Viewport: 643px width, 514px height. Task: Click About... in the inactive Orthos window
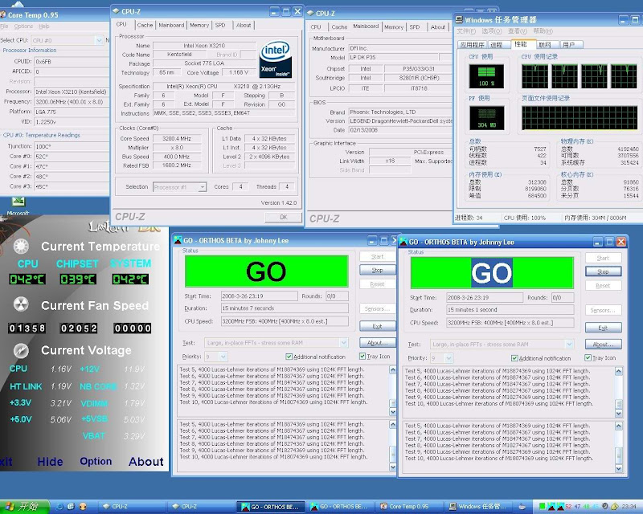[x=377, y=343]
